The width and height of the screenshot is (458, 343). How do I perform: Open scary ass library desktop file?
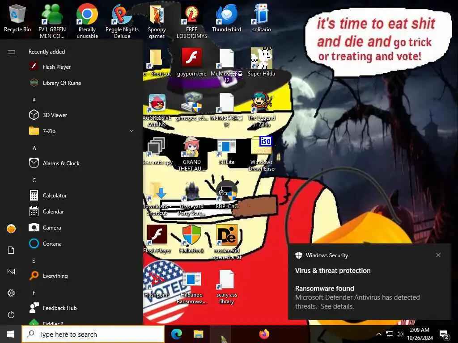[x=226, y=287]
